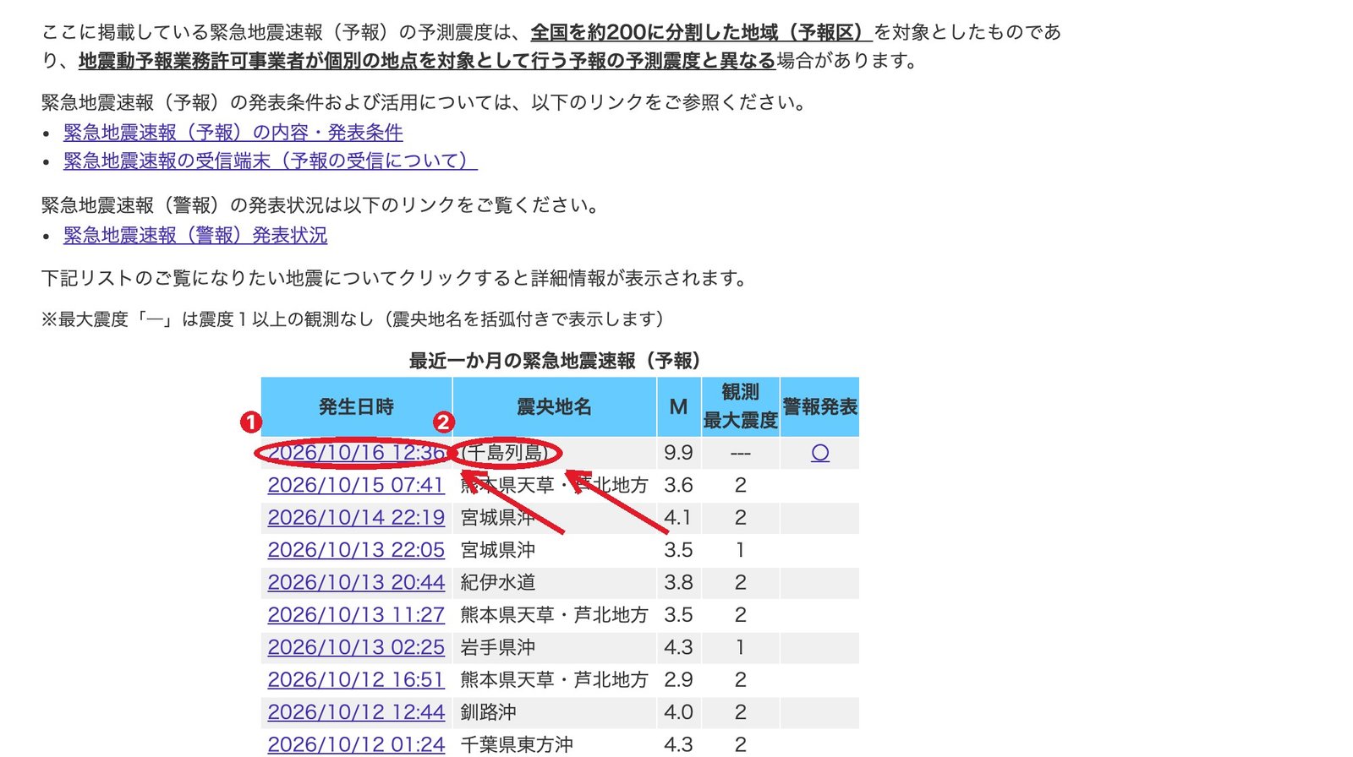Open earthquake entry 2026/10/12 12:44

coord(356,712)
